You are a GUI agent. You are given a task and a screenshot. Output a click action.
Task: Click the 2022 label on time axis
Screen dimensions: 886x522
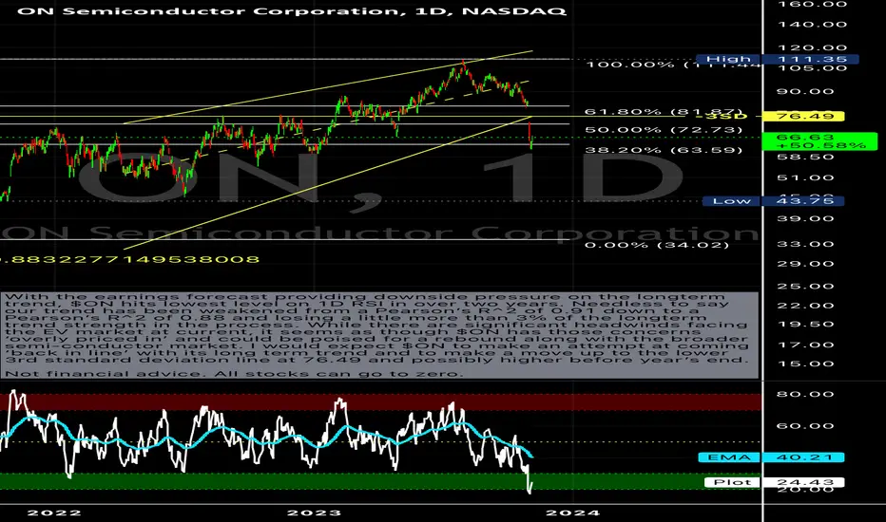pos(54,513)
